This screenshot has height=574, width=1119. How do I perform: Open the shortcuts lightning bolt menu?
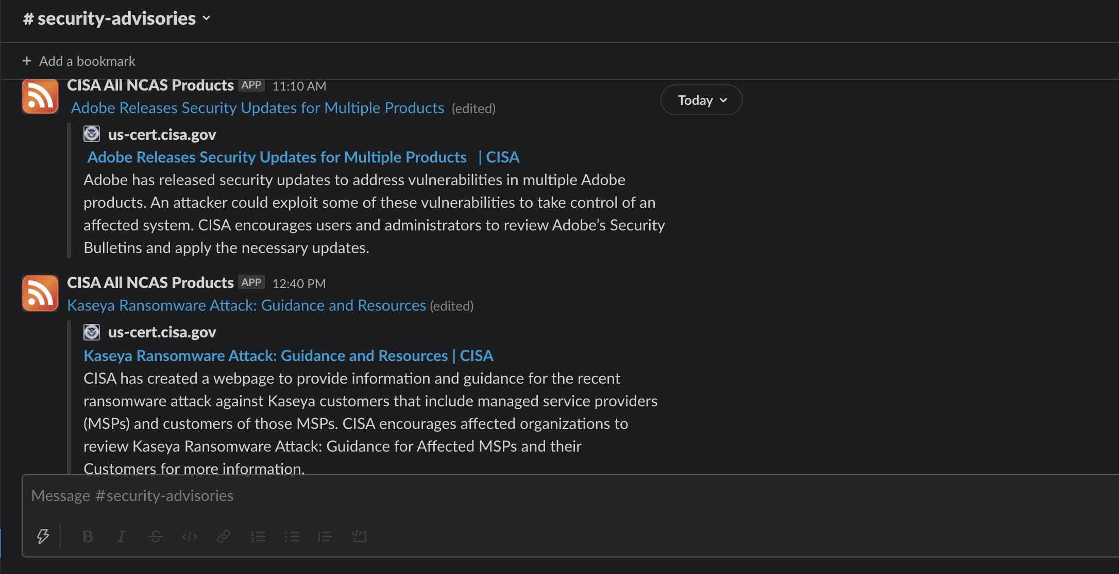coord(43,536)
